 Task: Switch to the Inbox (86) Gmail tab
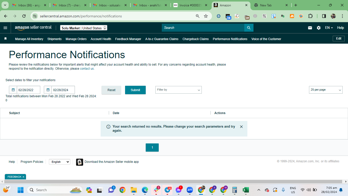(29, 5)
